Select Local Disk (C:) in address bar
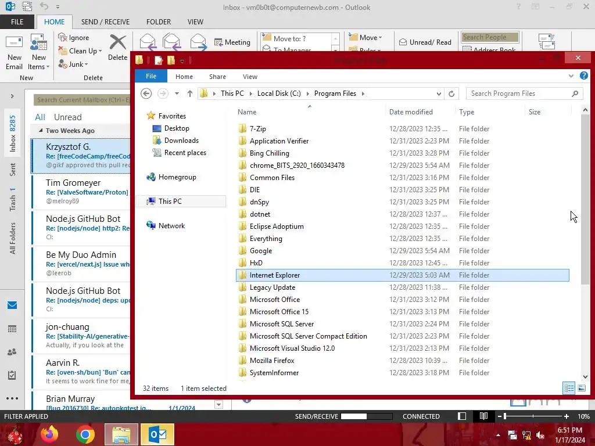The height and width of the screenshot is (446, 595). click(279, 93)
